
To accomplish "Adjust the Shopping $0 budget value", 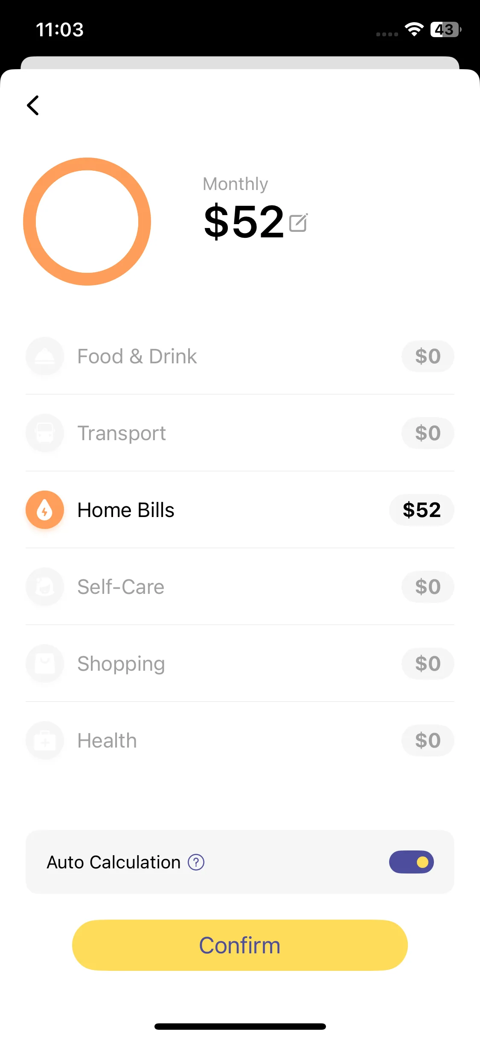I will coord(428,663).
